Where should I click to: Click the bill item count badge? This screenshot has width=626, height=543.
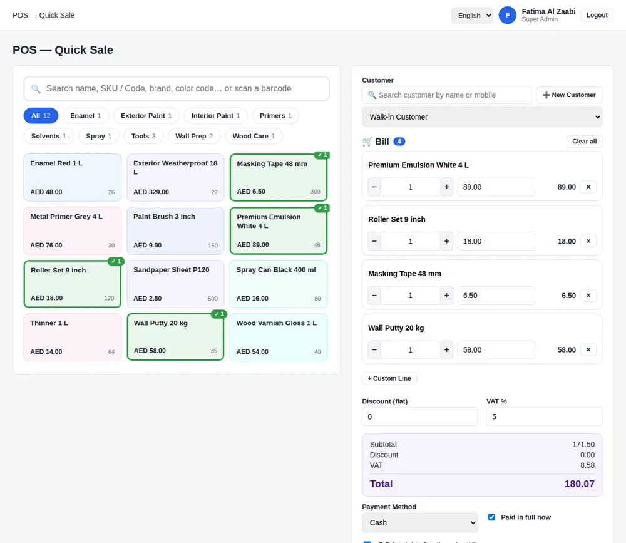pyautogui.click(x=399, y=142)
